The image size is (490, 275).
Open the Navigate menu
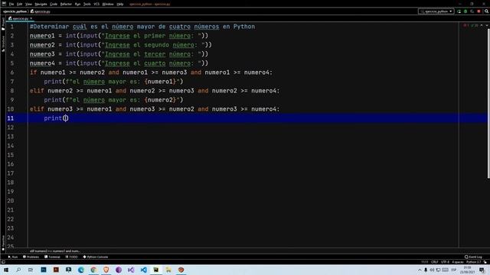41,4
